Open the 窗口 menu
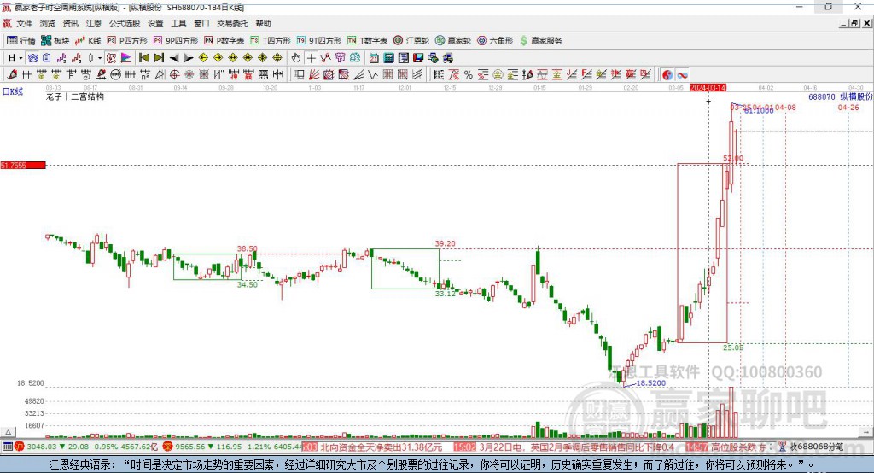This screenshot has width=874, height=473. (201, 23)
